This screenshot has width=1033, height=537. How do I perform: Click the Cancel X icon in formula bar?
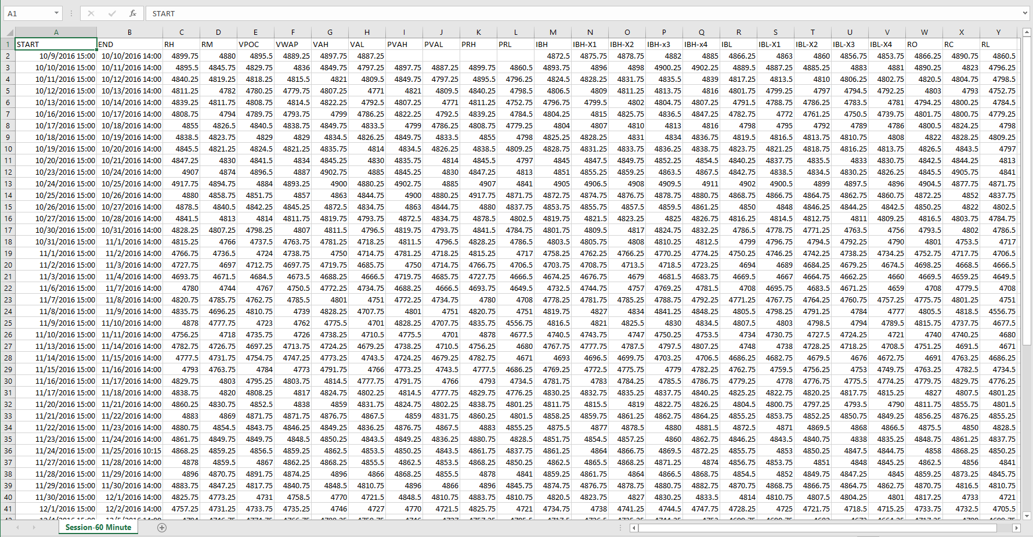[x=91, y=13]
